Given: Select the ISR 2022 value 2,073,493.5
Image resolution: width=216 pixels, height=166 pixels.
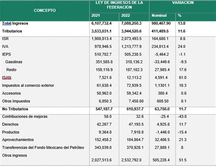Looking at the screenshot, I should point(131,39).
